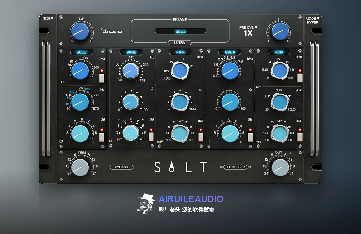The width and height of the screenshot is (361, 234).
Task: Select the M (mid) monitoring mode
Action: [234, 167]
